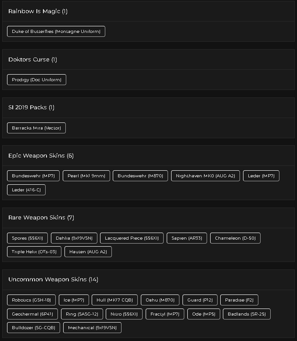The width and height of the screenshot is (297, 341).
Task: Choose the Leder 416-C skin tag
Action: pyautogui.click(x=26, y=190)
